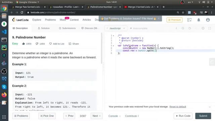Image resolution: width=215 pixels, height=121 pixels.
Task: Open the Mock nav item
Action: coord(63,20)
